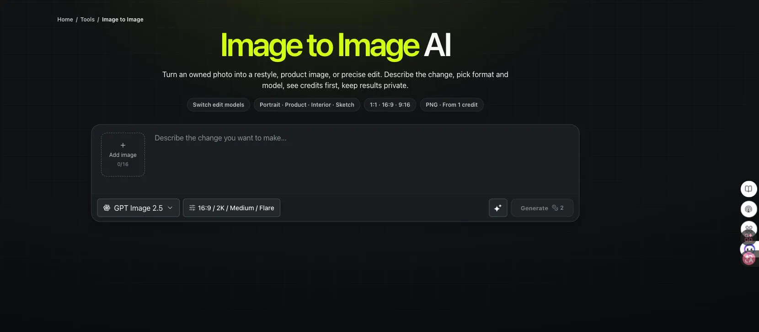Click the Image to Image AI heading

[336, 46]
